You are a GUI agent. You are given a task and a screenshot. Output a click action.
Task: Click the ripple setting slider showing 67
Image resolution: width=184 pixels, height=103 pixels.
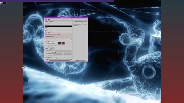coord(80,24)
